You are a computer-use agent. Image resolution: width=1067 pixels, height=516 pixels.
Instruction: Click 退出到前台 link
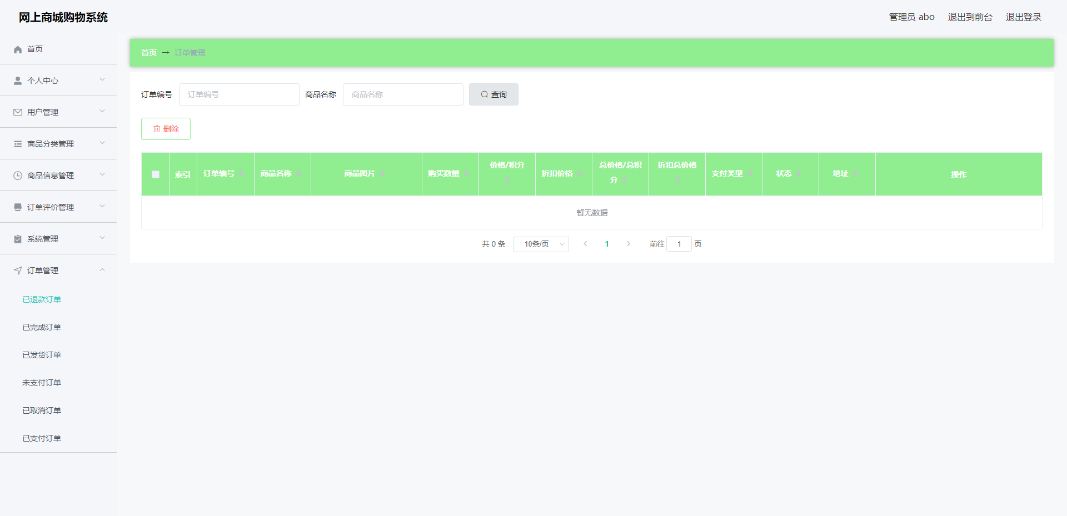(x=970, y=17)
